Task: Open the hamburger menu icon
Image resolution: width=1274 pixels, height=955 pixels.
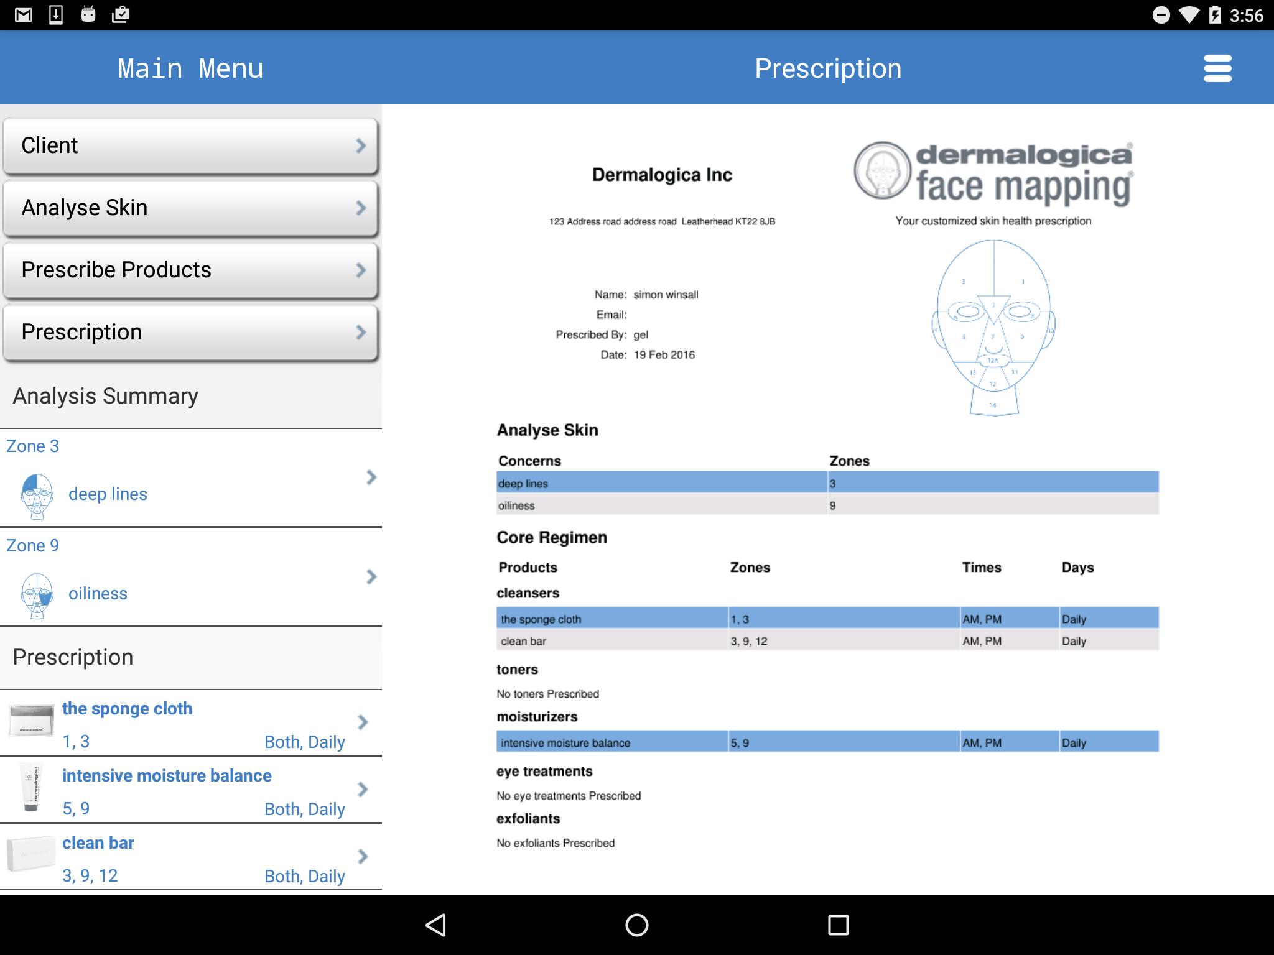Action: click(1217, 68)
